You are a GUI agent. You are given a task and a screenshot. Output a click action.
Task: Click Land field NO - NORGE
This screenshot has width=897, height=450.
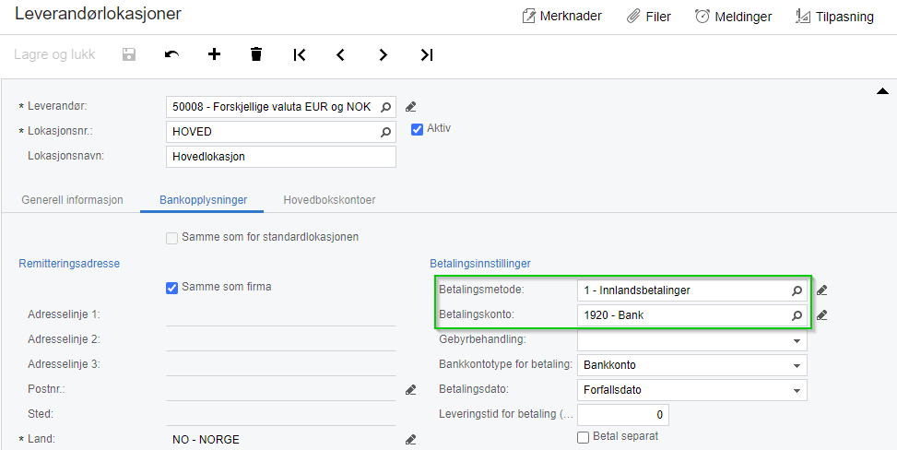[x=281, y=440]
